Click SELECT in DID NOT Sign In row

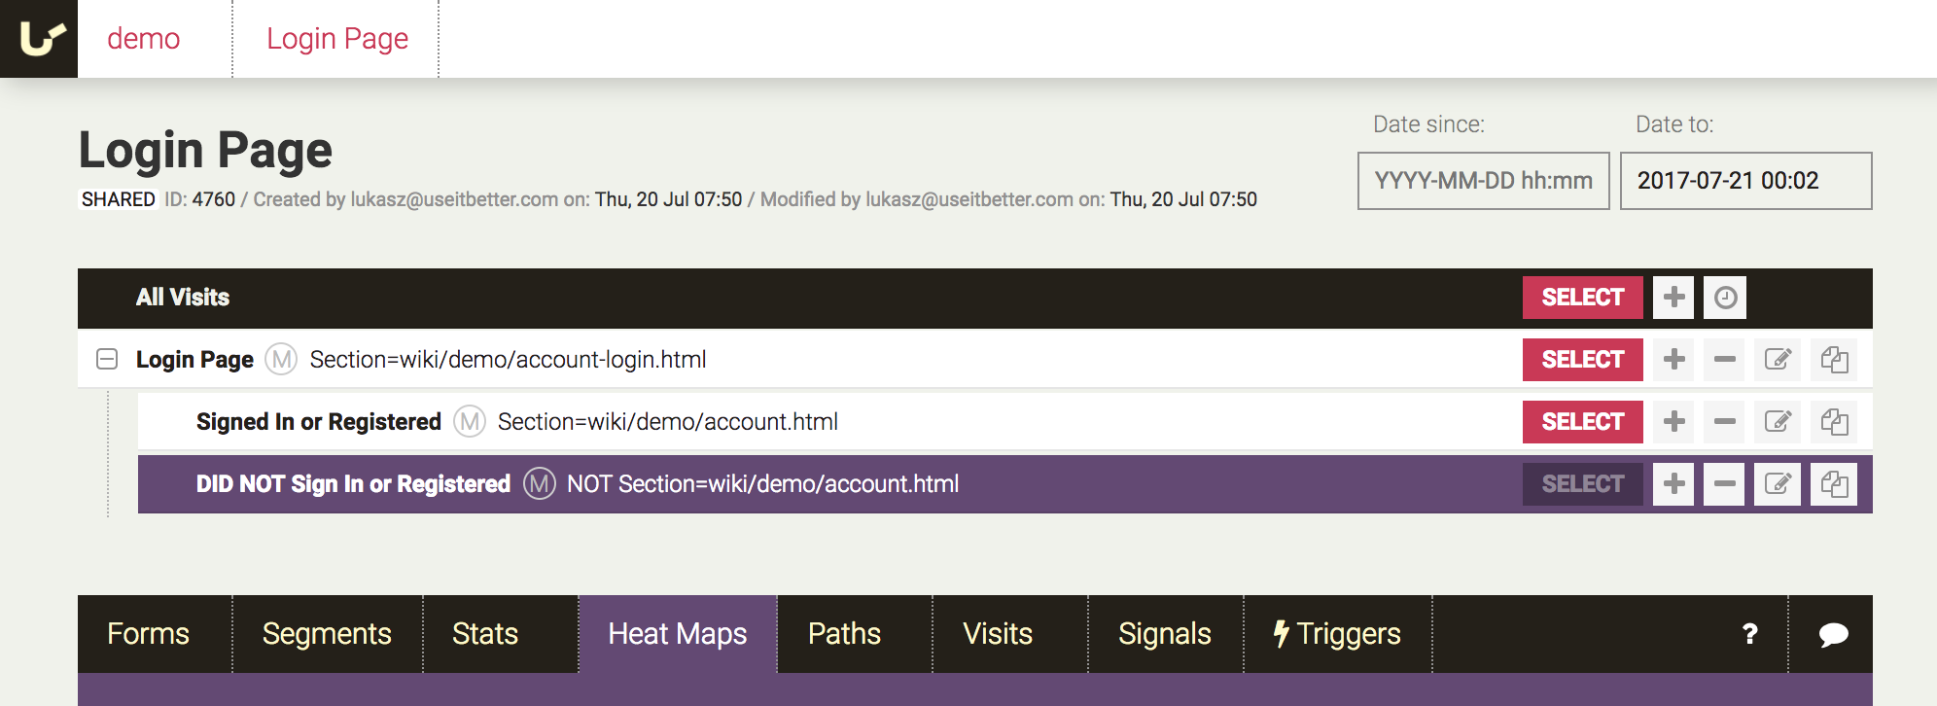tap(1582, 484)
